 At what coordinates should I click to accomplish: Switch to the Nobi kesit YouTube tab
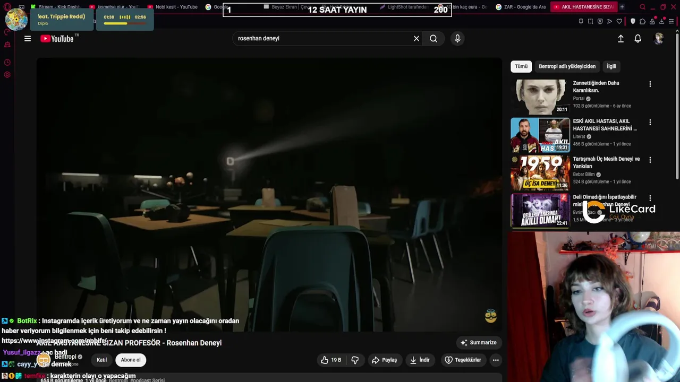click(x=172, y=7)
